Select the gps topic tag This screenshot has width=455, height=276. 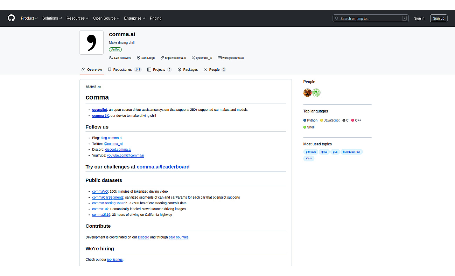[335, 152]
